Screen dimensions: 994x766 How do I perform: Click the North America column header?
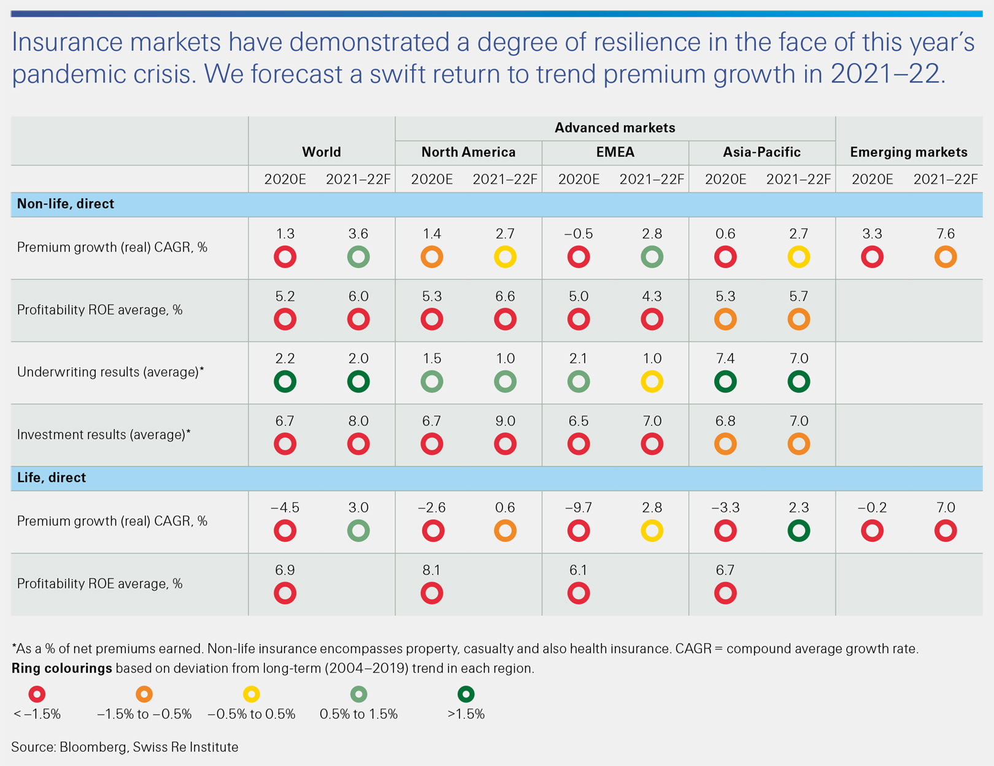(x=468, y=152)
